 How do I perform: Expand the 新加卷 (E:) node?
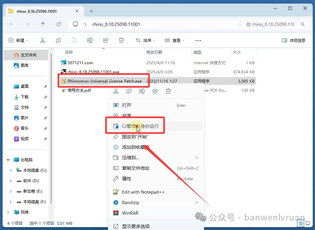point(10,191)
